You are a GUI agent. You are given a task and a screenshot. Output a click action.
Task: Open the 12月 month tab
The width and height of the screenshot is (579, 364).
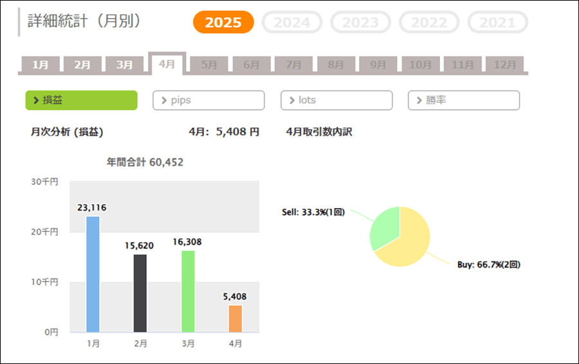pyautogui.click(x=505, y=64)
